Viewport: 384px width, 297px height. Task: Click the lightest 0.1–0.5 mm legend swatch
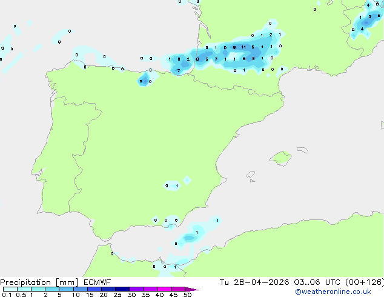click(x=10, y=289)
